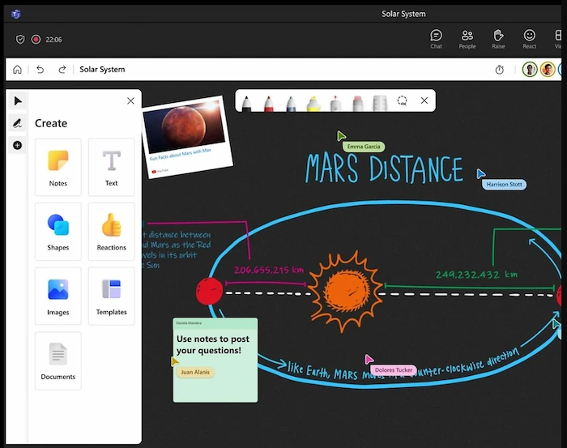Open the People panel
The width and height of the screenshot is (567, 448).
click(x=467, y=39)
